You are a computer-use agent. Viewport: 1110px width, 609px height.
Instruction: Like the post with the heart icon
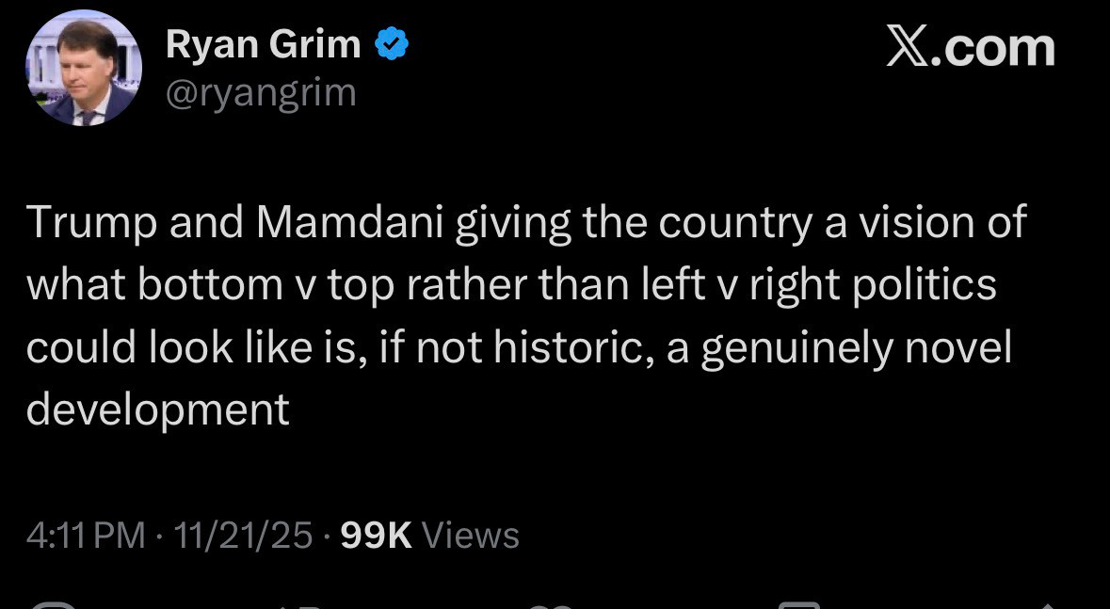[x=551, y=604]
